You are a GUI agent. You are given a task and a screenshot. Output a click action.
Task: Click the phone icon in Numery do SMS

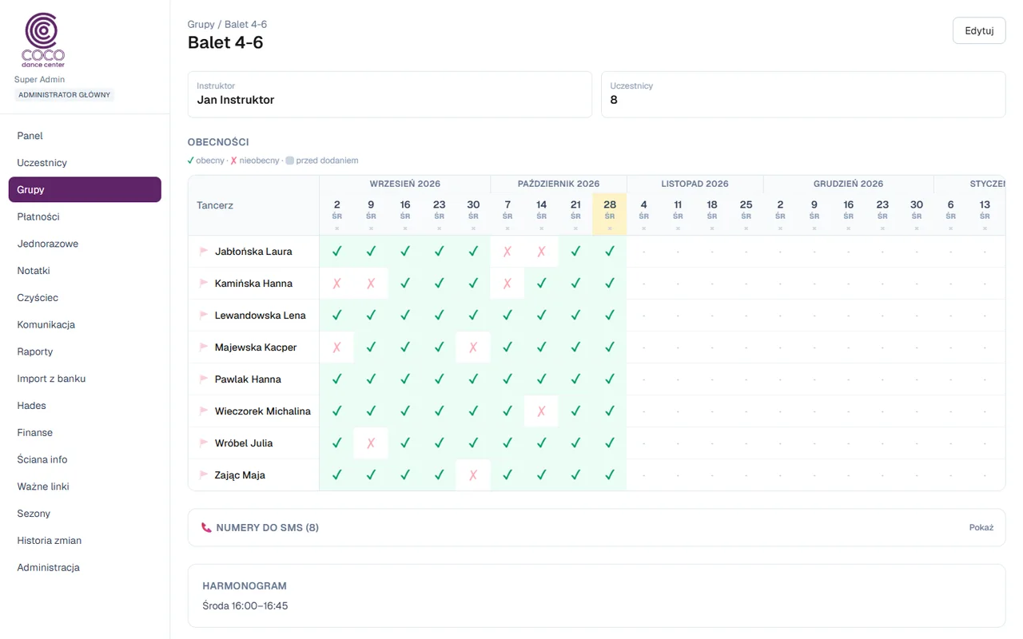point(206,528)
